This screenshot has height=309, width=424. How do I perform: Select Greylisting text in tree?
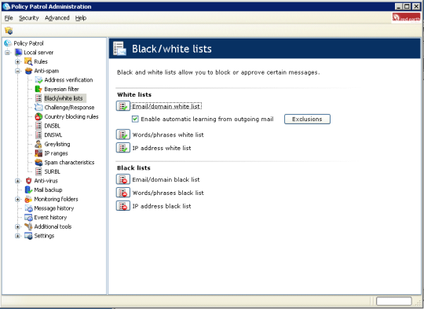point(57,144)
